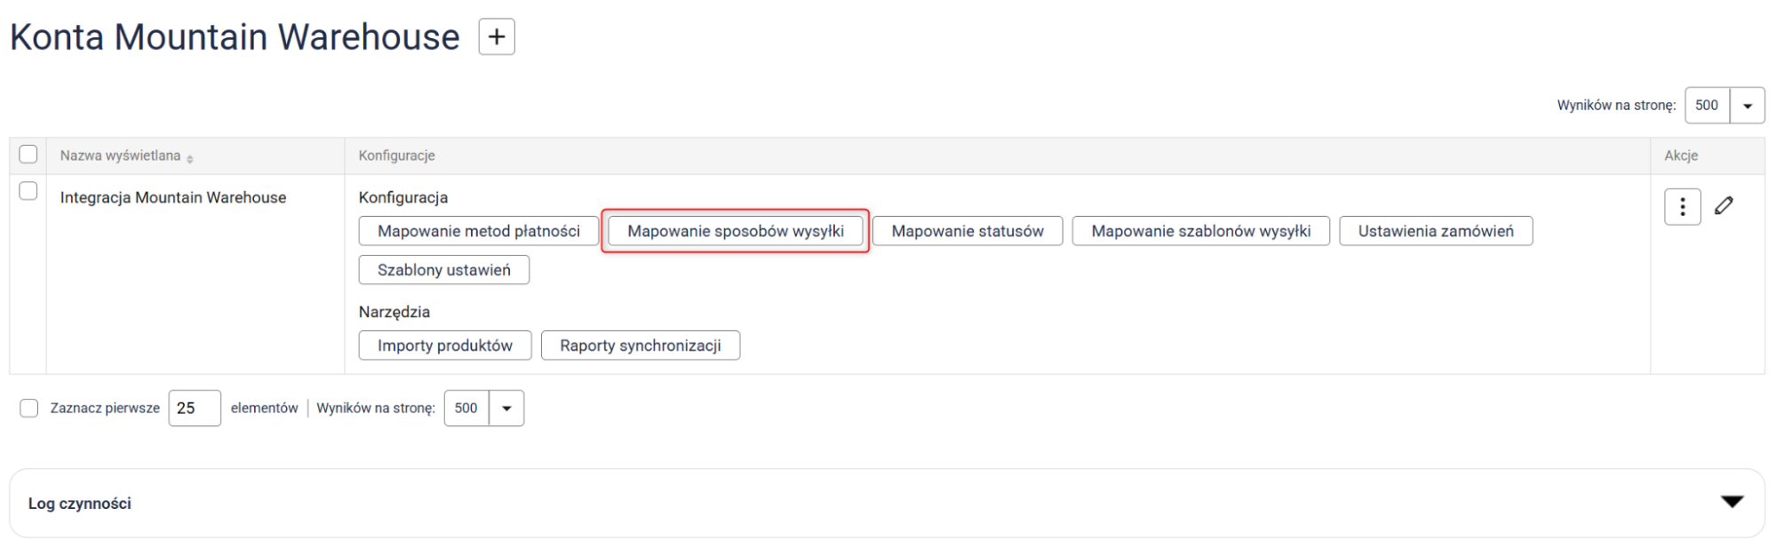Select Mapowanie szablonów wysyłki
This screenshot has width=1776, height=548.
point(1200,231)
